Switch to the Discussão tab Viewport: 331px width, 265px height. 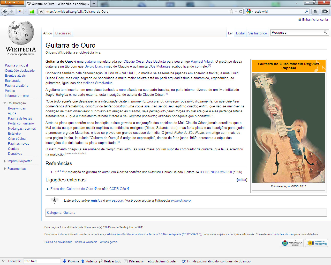[x=63, y=33]
